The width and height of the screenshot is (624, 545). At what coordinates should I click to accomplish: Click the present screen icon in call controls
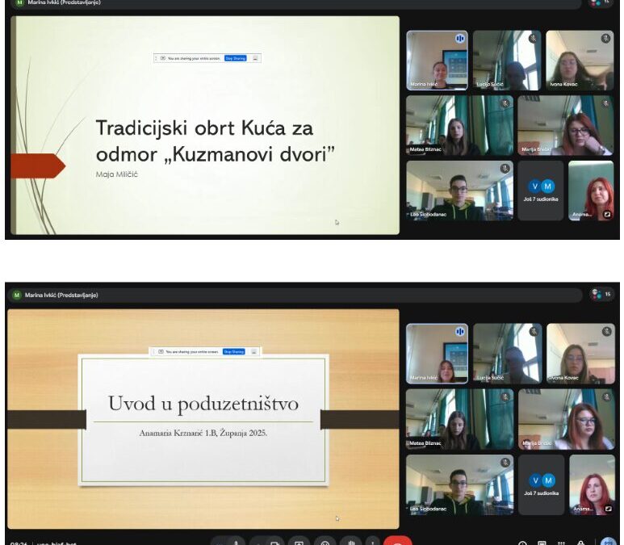point(299,543)
